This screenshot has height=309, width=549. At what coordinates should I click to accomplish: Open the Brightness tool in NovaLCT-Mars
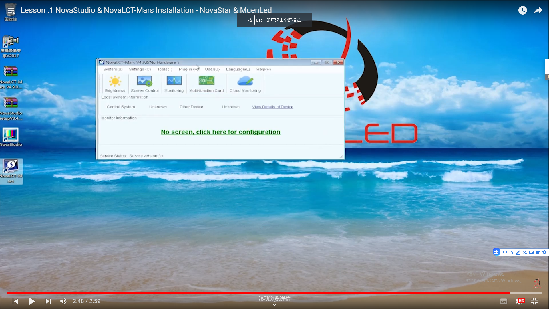pos(115,84)
